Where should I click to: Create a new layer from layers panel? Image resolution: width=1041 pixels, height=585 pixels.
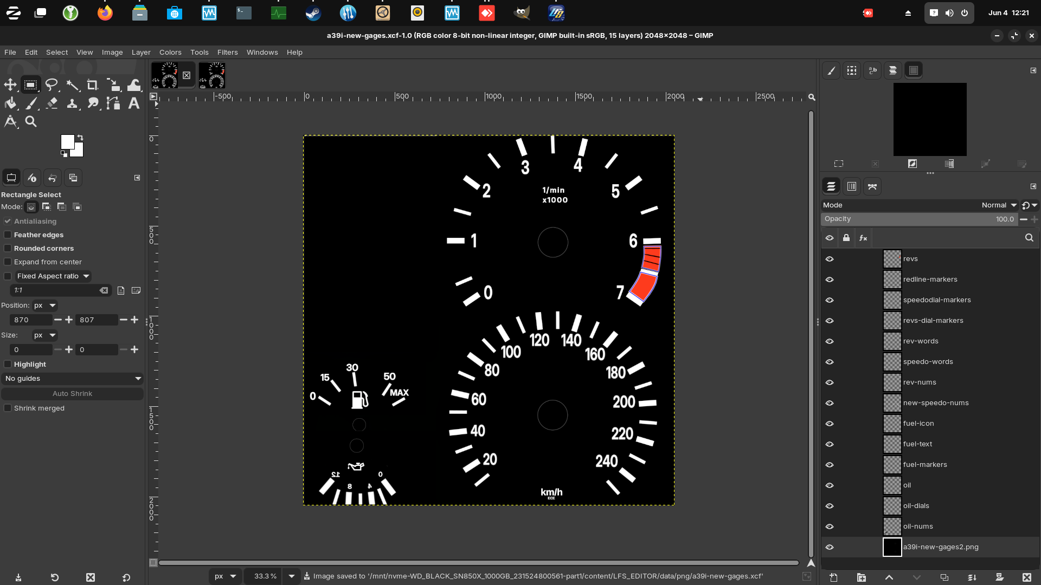833,577
